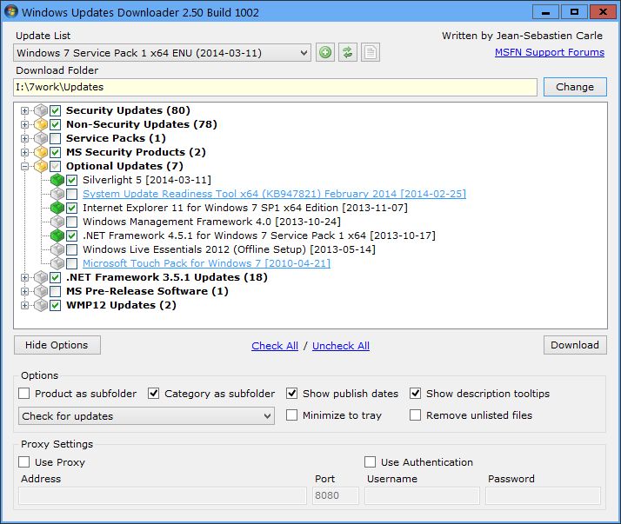Uncheck .NET Framework 3.5.1 Updates checkbox
The height and width of the screenshot is (524, 621).
[56, 278]
